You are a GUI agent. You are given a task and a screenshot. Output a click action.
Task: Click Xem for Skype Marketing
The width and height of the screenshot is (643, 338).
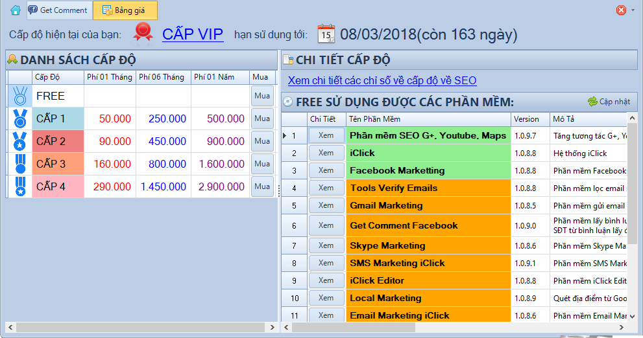click(326, 245)
